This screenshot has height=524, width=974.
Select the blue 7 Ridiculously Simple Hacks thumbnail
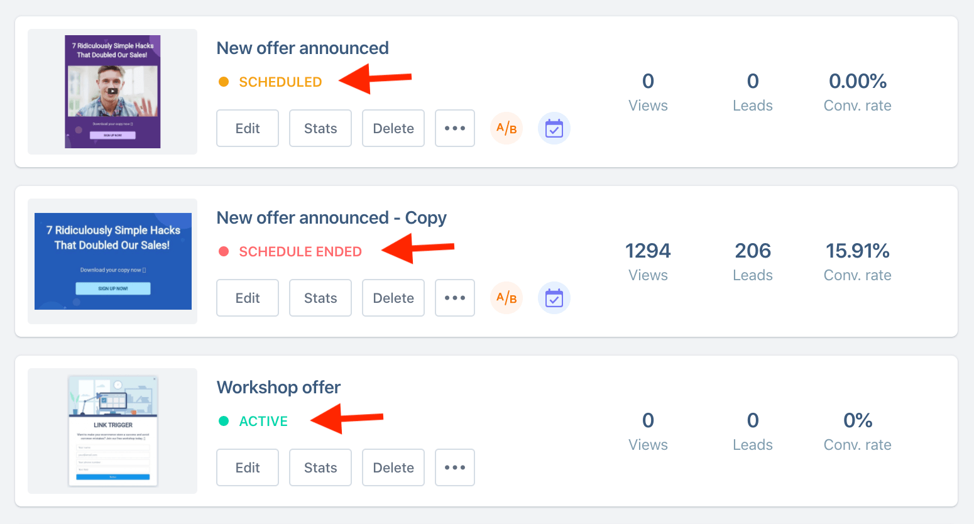[x=113, y=261]
